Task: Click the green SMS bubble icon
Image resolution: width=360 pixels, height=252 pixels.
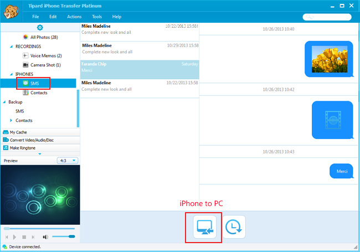Action: (x=25, y=83)
